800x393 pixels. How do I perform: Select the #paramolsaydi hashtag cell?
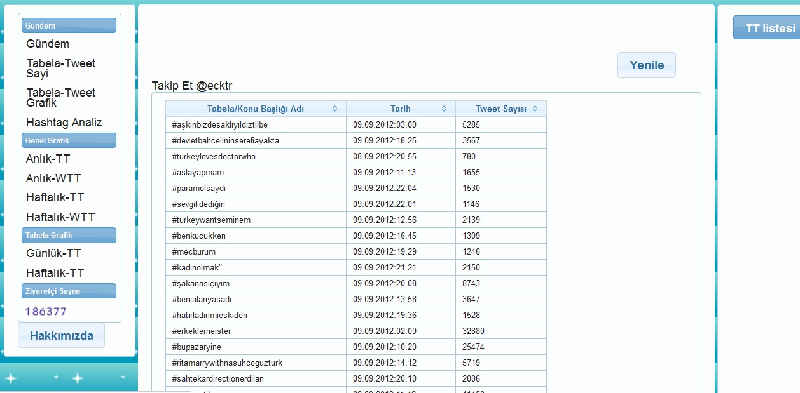click(256, 188)
